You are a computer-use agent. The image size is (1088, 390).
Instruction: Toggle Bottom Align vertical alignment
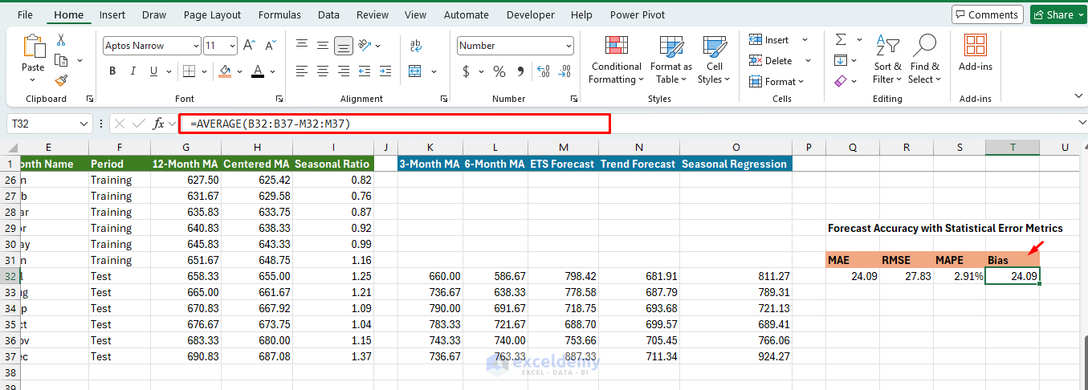coord(344,46)
